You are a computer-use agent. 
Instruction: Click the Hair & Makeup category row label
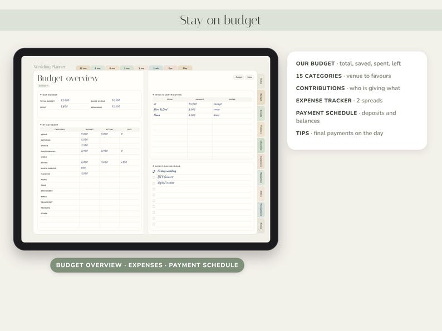click(48, 168)
